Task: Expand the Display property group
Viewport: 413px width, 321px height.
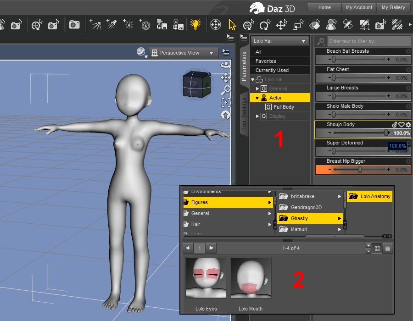Action: coord(257,116)
